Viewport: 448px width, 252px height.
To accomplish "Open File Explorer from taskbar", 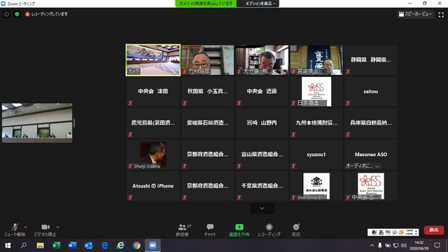I will point(40,246).
